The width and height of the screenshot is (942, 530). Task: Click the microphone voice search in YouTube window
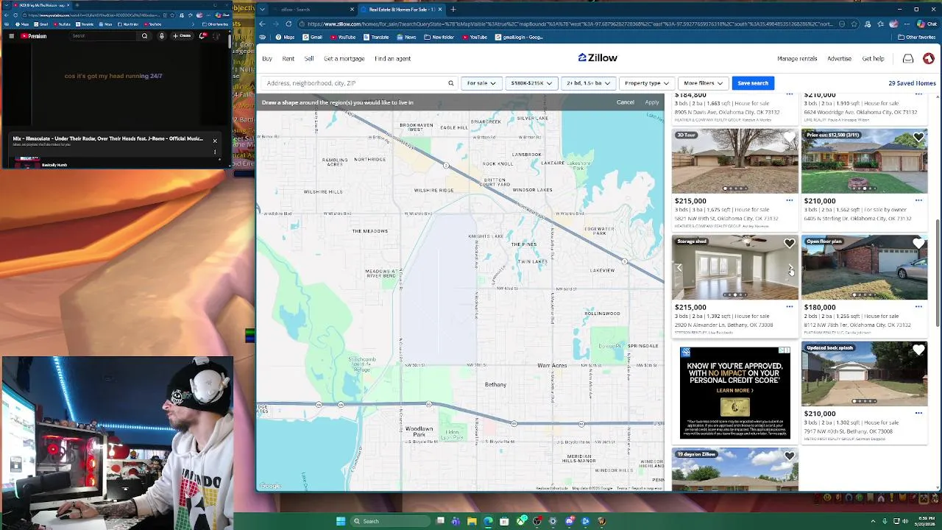tap(161, 35)
